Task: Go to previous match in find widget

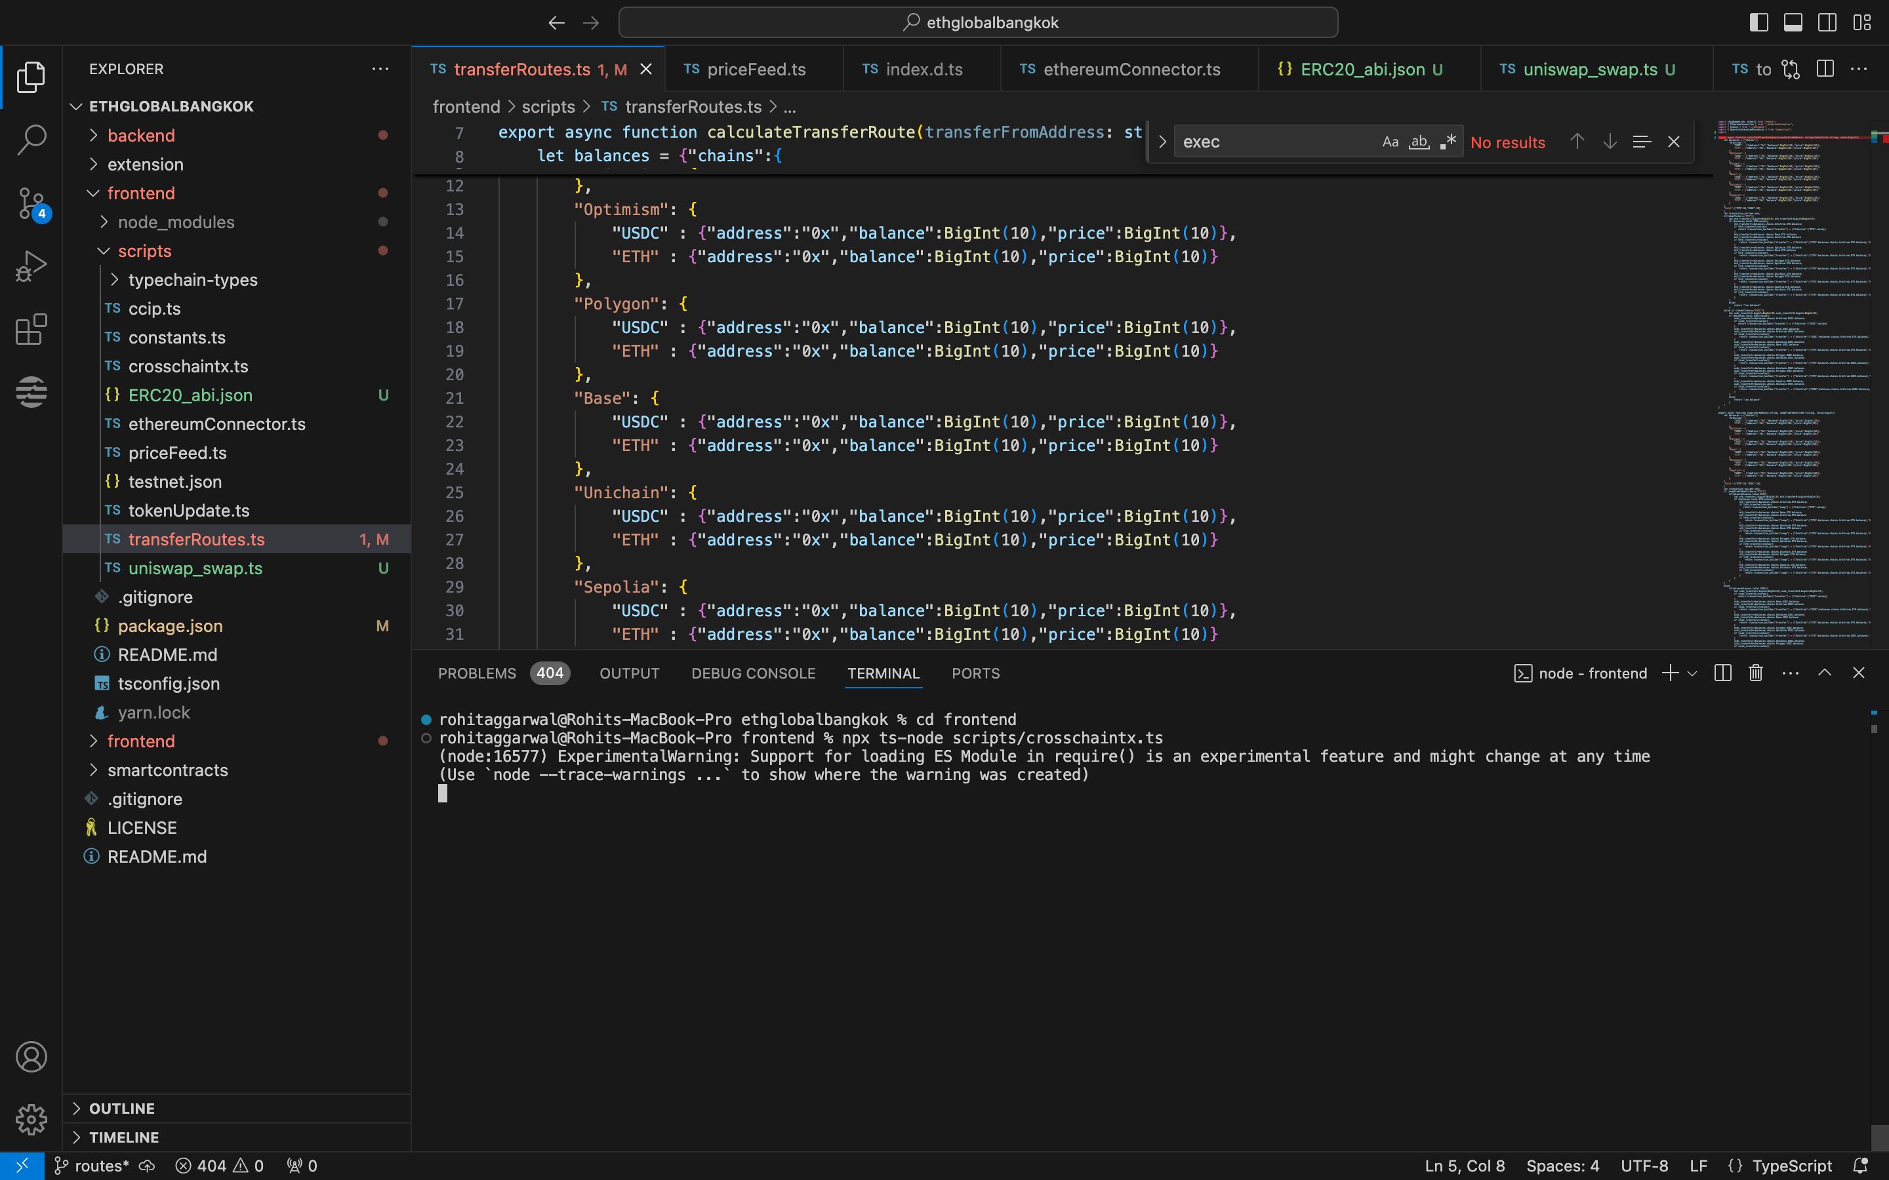Action: point(1577,141)
